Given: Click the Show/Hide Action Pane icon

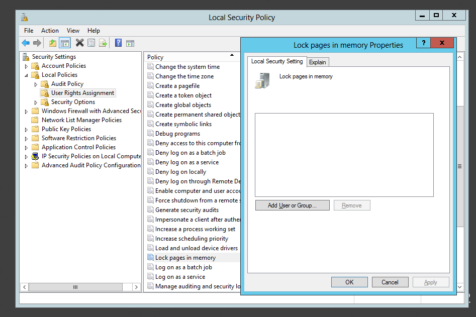Looking at the screenshot, I should click(130, 43).
